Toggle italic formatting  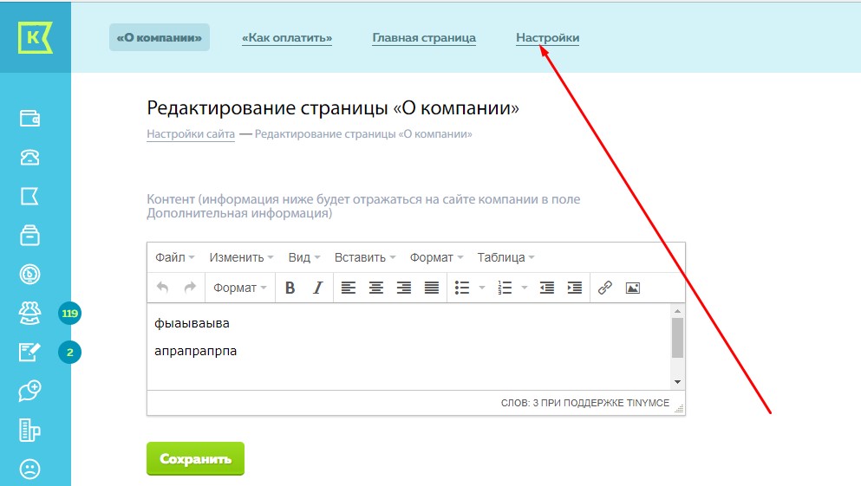point(318,288)
